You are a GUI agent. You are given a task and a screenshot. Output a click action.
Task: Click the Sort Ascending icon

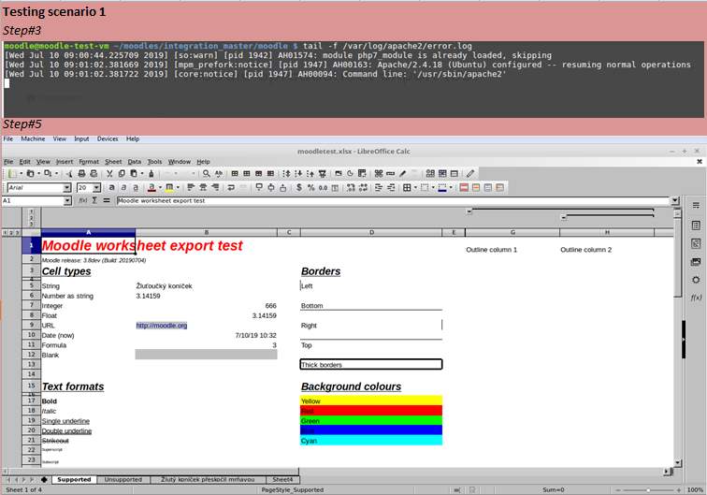[x=298, y=173]
